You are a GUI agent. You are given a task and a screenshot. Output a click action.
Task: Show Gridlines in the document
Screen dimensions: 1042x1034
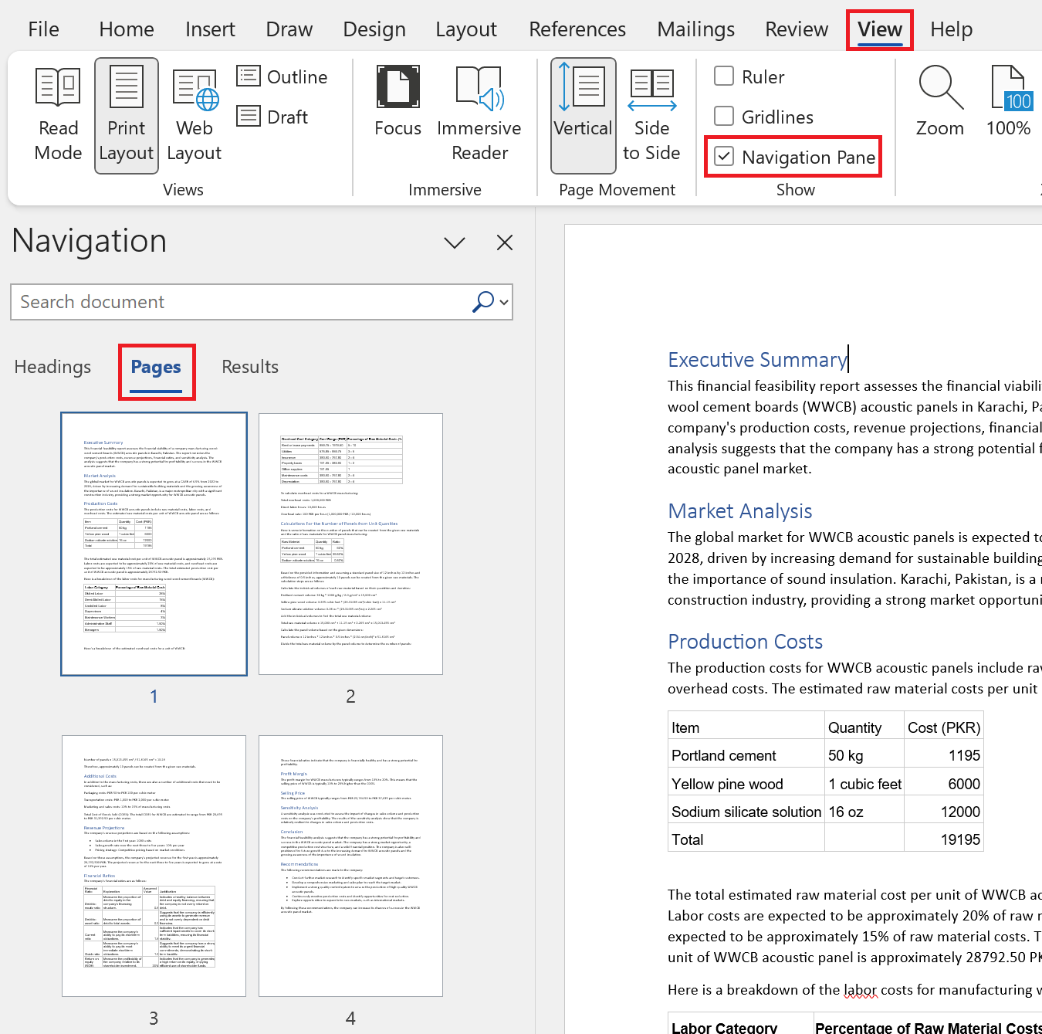click(x=724, y=116)
